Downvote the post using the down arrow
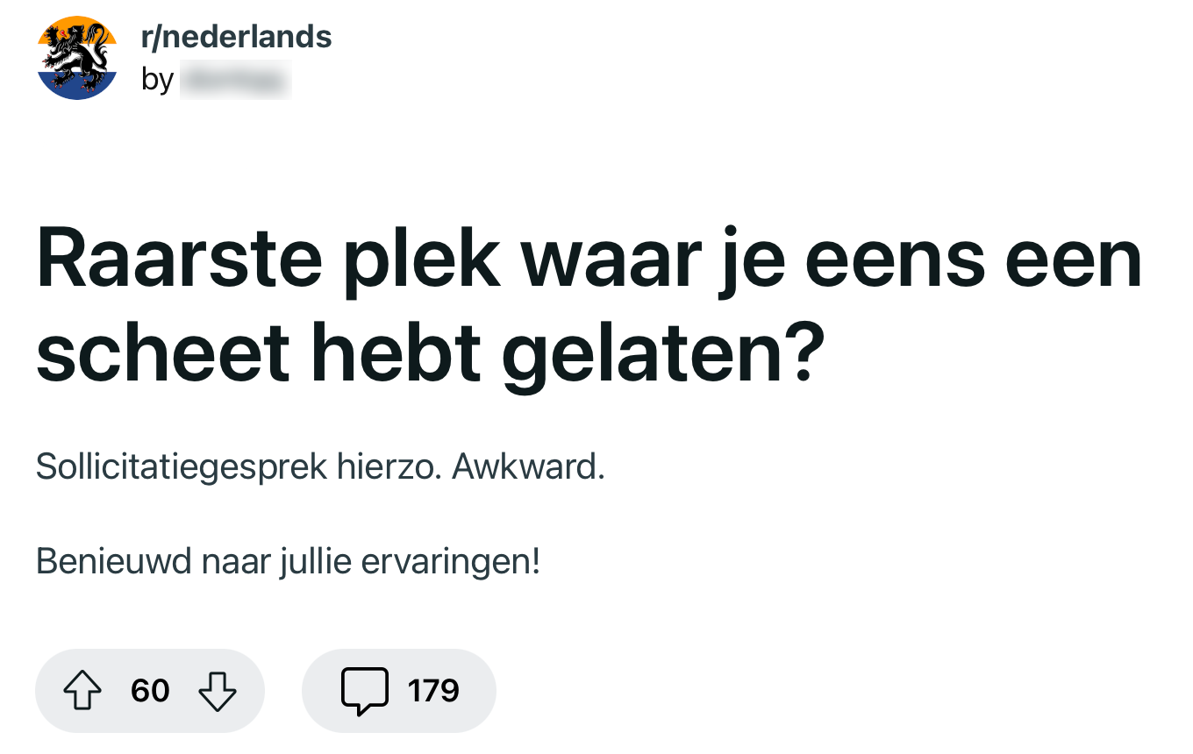Viewport: 1193px width, 754px height. pos(218,691)
